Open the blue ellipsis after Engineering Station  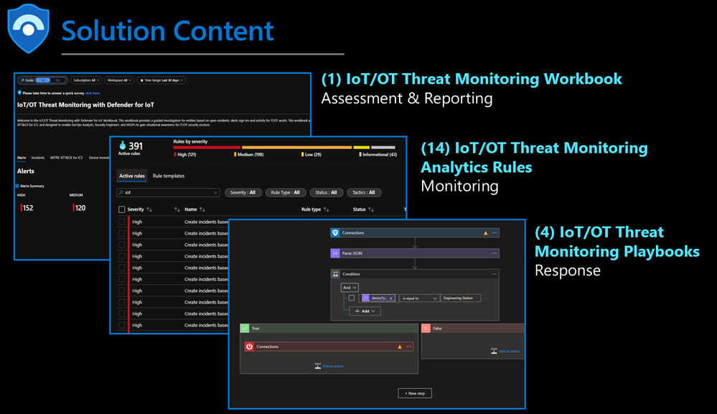pyautogui.click(x=486, y=298)
